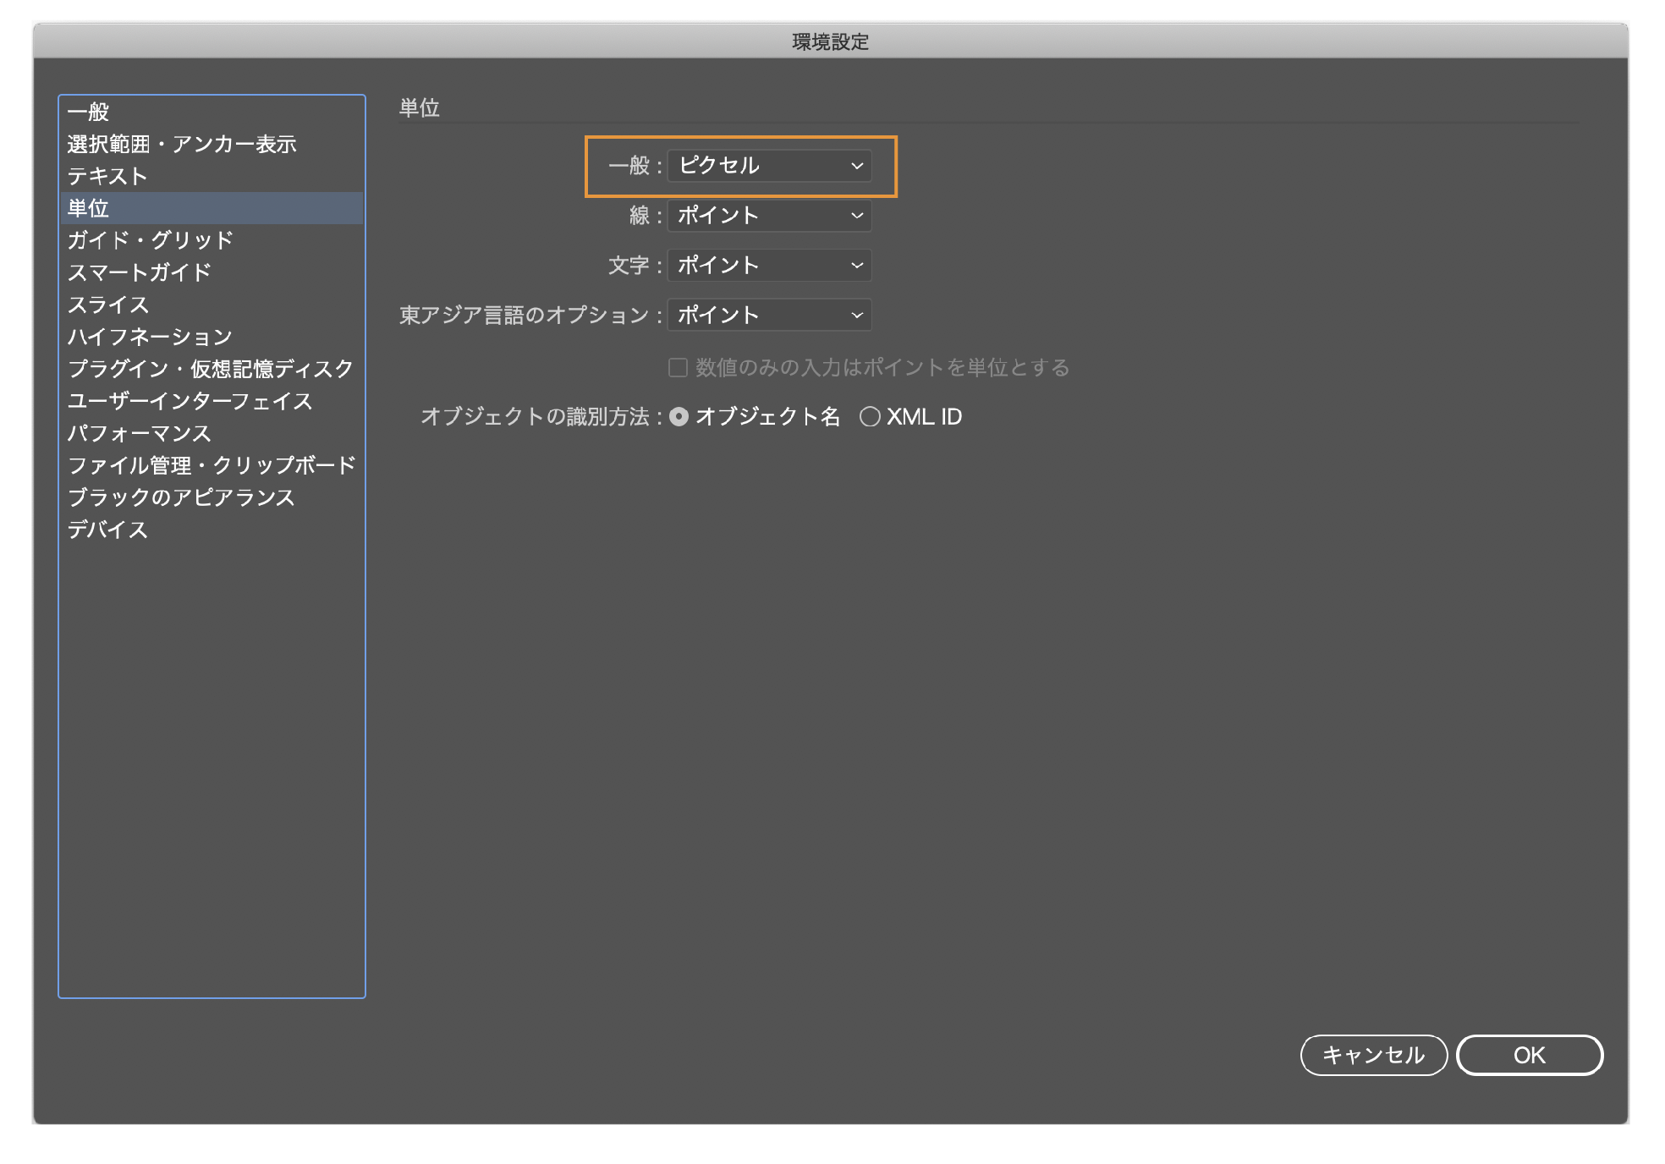Select the XML ID radio button
The image size is (1665, 1164).
tap(870, 417)
